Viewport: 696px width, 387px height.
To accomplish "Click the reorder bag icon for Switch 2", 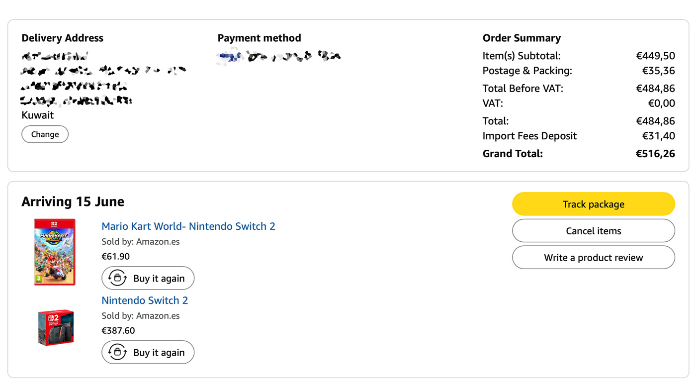I will 117,353.
